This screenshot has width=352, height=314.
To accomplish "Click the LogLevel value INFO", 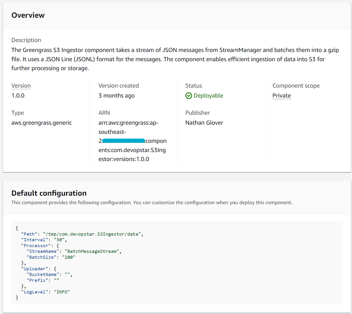I will point(62,292).
